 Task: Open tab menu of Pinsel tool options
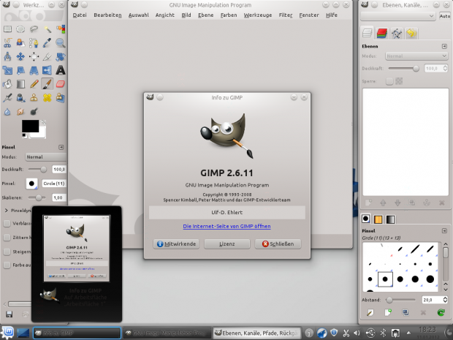61,147
